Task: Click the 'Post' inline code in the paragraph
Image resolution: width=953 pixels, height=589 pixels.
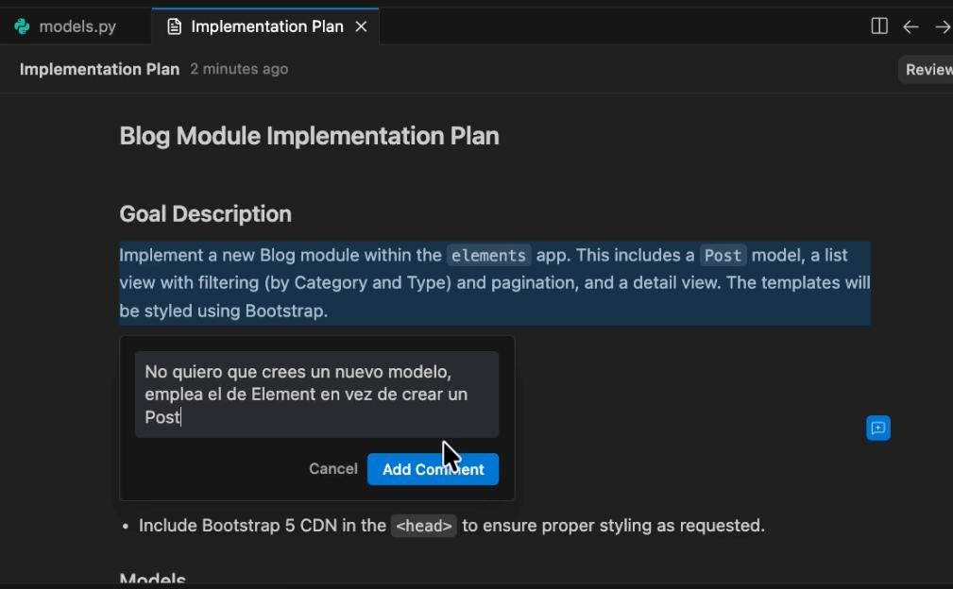Action: click(723, 256)
